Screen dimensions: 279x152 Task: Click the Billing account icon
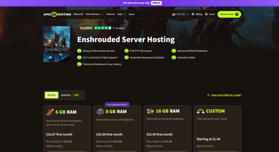click(193, 14)
